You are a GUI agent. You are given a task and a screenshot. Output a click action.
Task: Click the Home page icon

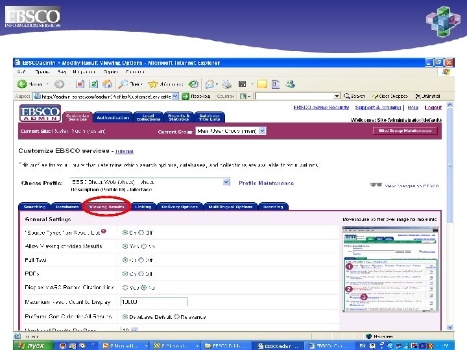107,84
